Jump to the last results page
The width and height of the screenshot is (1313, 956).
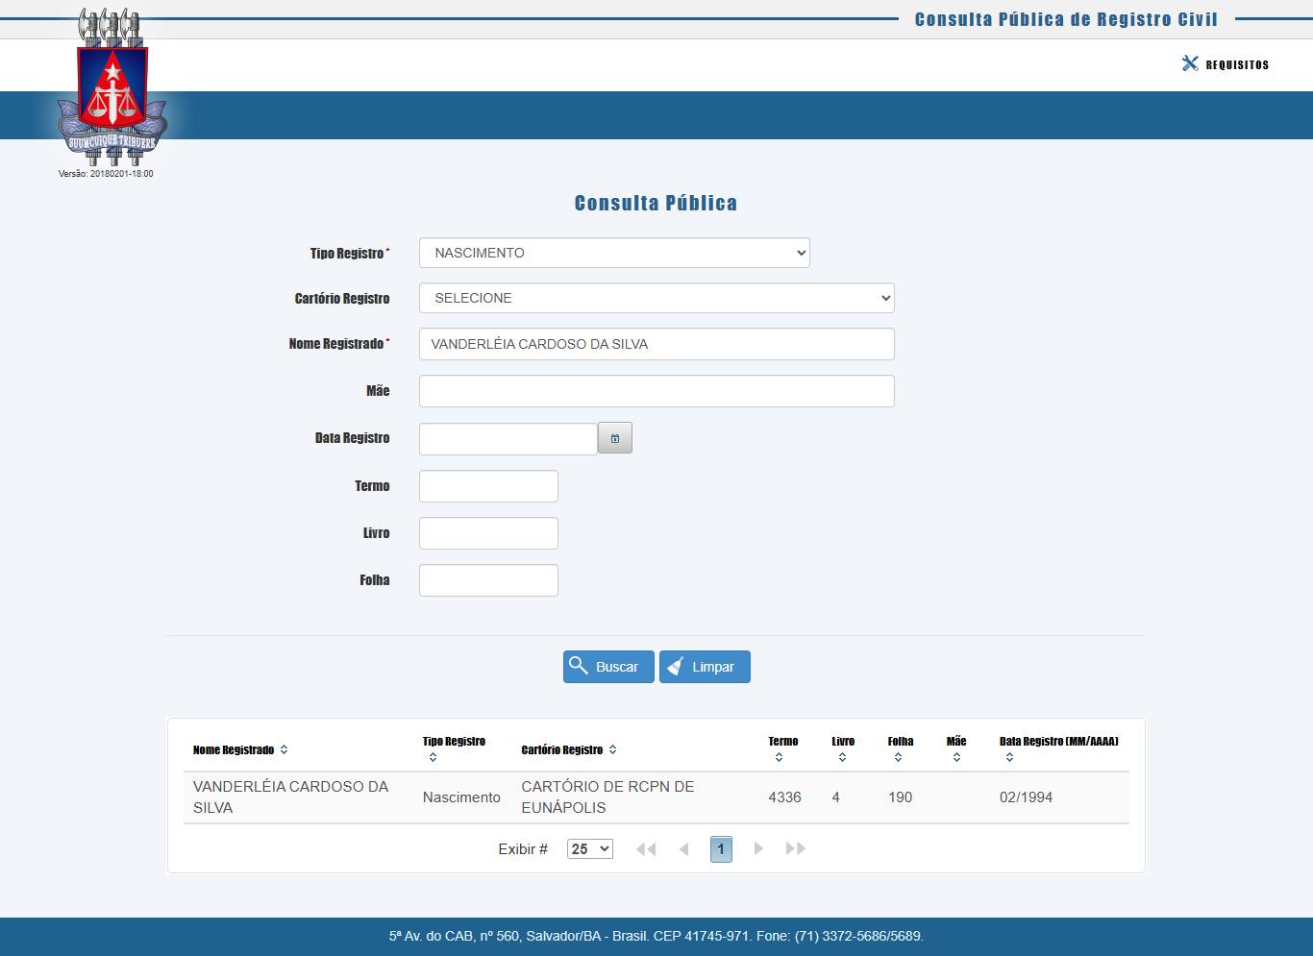tap(796, 849)
